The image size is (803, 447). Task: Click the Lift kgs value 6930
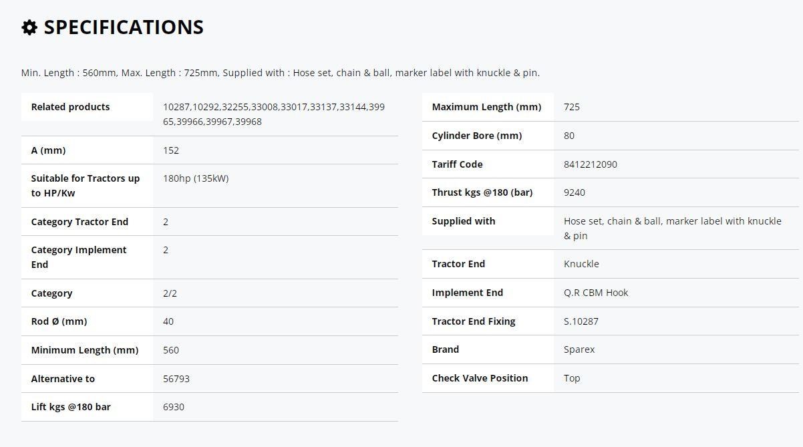coord(174,407)
